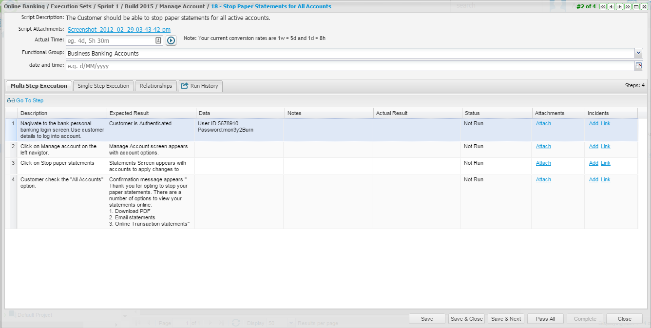
Task: Click into the date and time input field
Action: click(348, 66)
